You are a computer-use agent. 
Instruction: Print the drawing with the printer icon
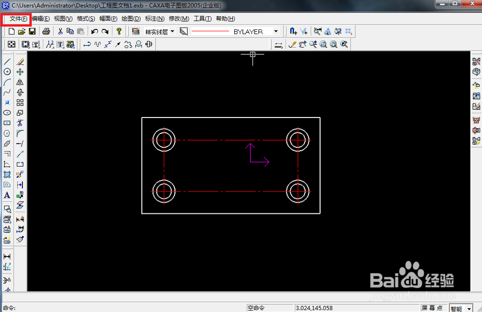coord(46,31)
